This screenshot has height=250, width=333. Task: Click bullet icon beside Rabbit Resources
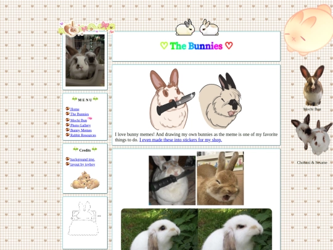click(68, 135)
